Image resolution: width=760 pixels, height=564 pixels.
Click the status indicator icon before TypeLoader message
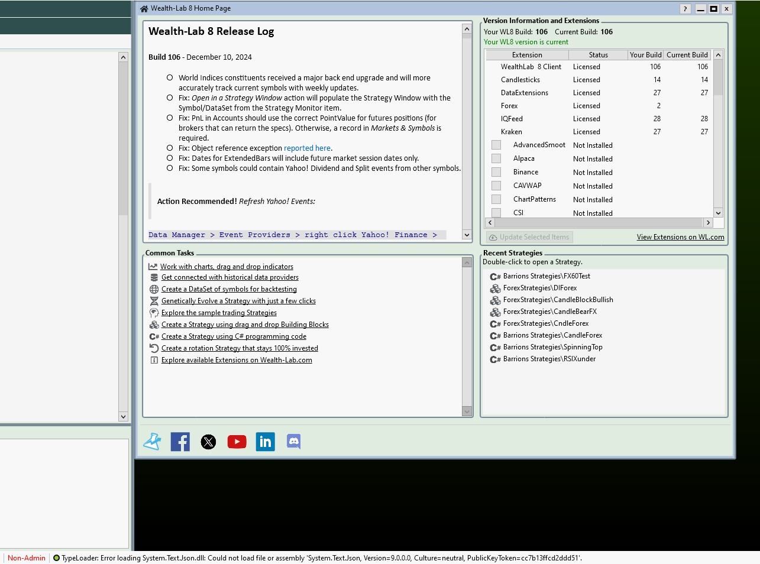(57, 558)
